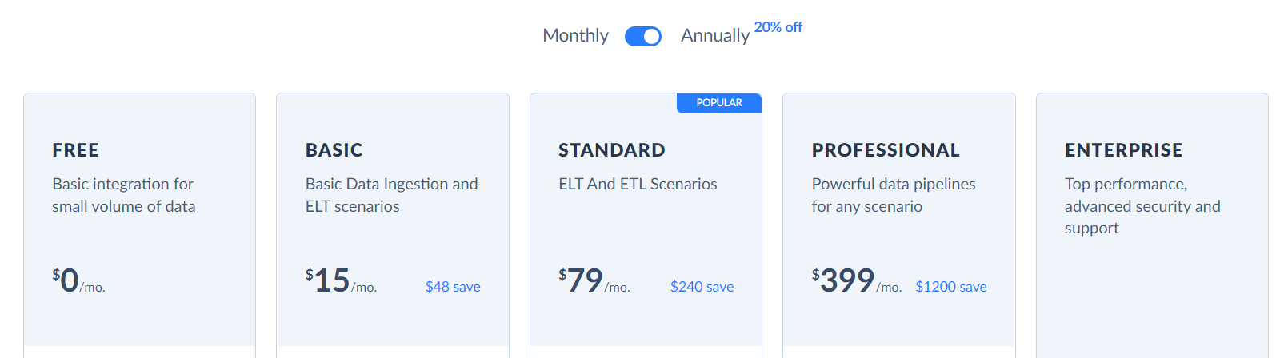Screen dimensions: 1288x358
Task: Click the 20% off discount text
Action: coord(778,27)
